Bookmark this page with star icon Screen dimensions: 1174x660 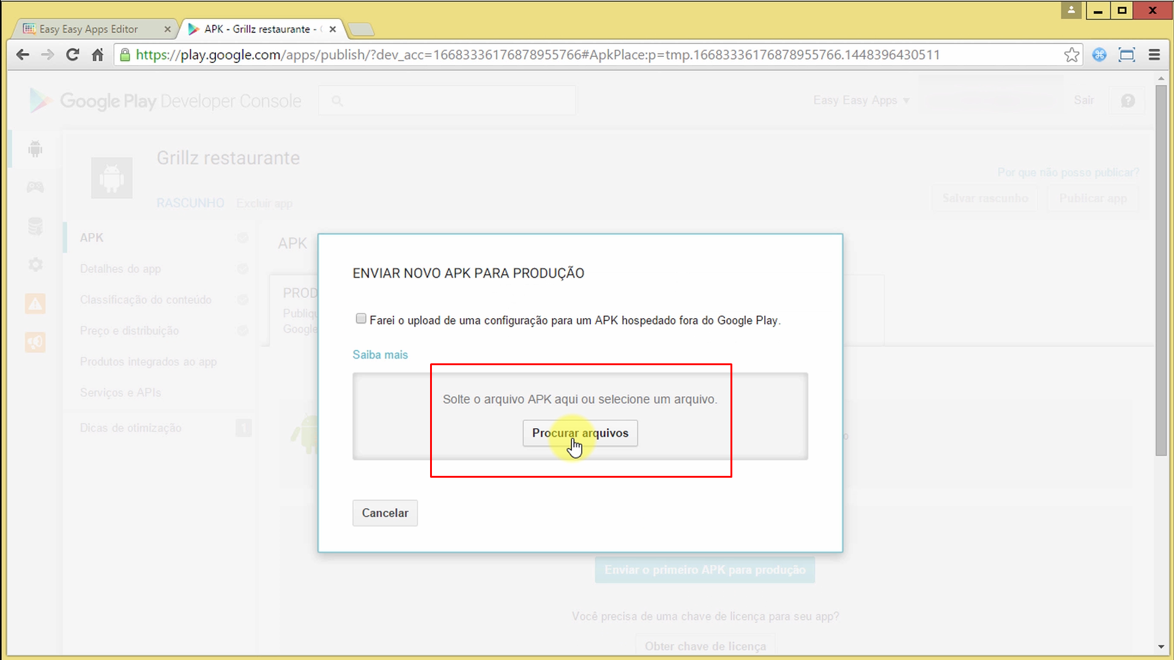point(1071,55)
